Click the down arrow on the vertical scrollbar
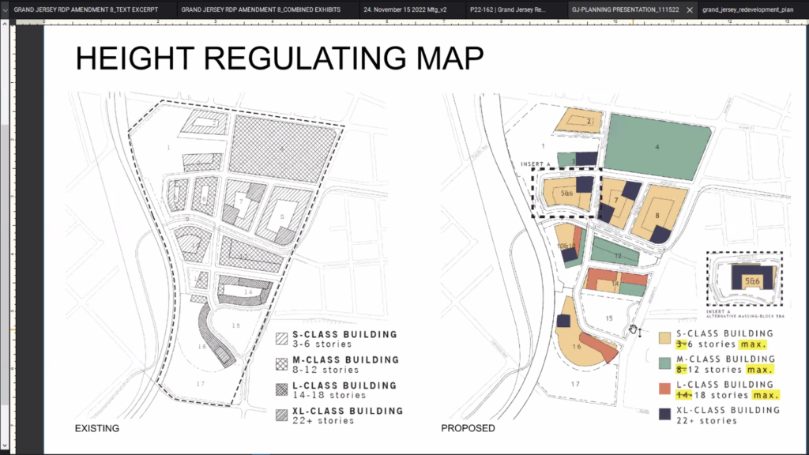 pyautogui.click(x=6, y=446)
